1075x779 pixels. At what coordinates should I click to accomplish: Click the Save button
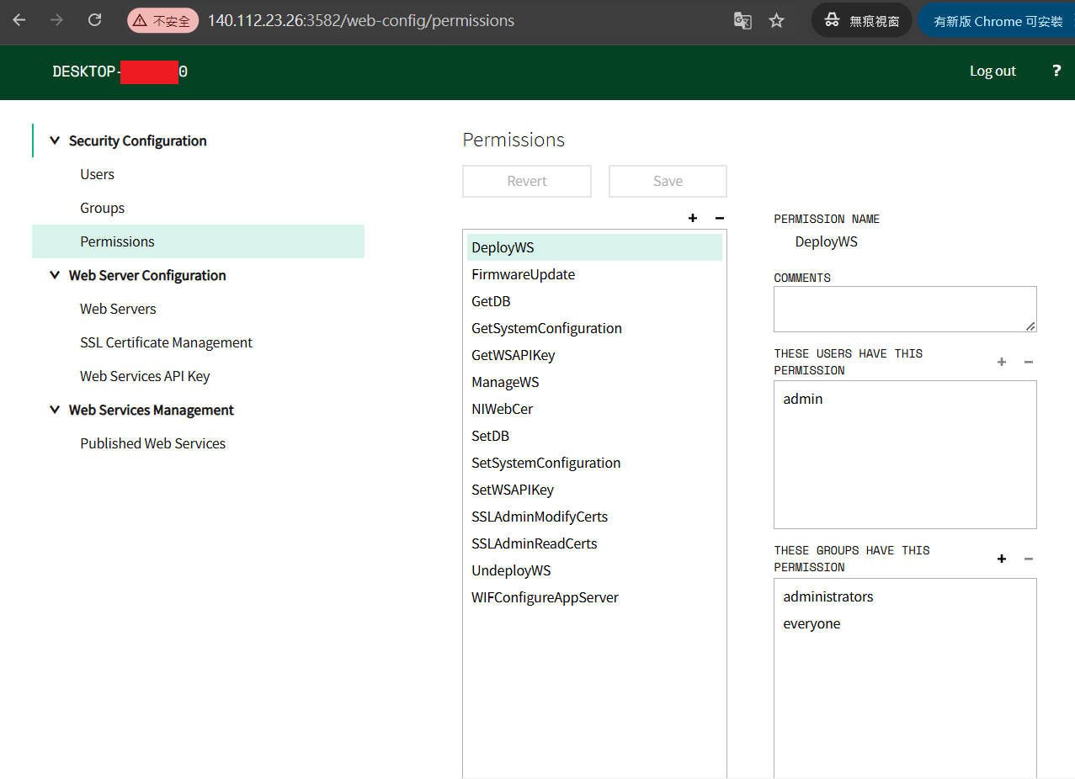[x=668, y=181]
